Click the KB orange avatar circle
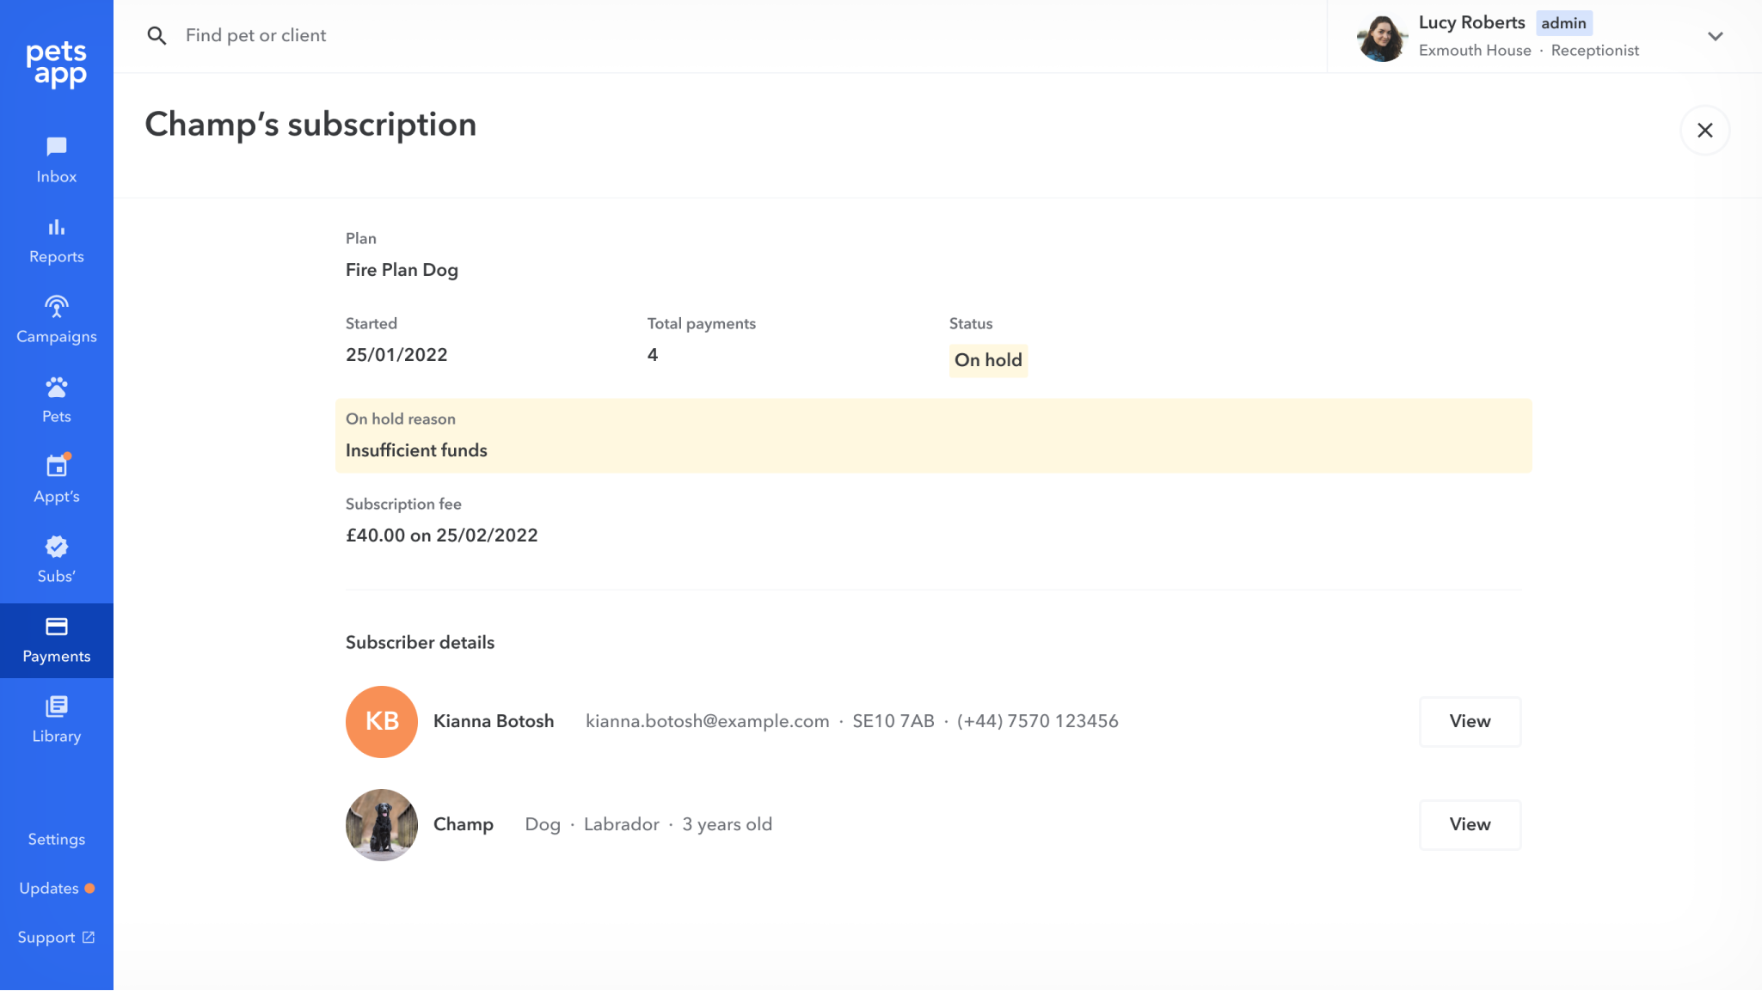The image size is (1762, 991). [382, 721]
